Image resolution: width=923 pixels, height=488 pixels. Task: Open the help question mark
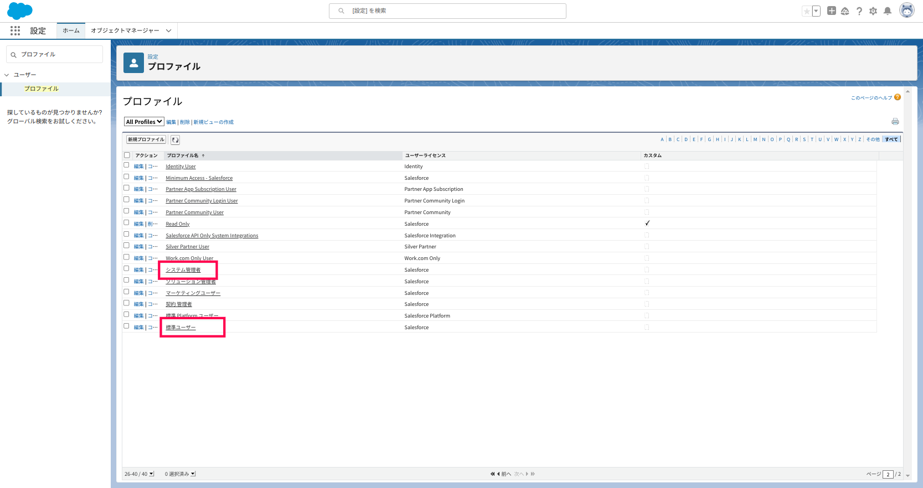point(859,11)
